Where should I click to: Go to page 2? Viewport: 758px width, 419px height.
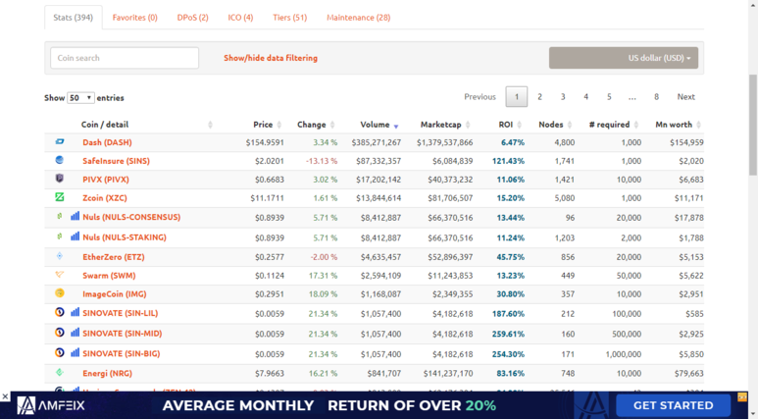tap(539, 97)
